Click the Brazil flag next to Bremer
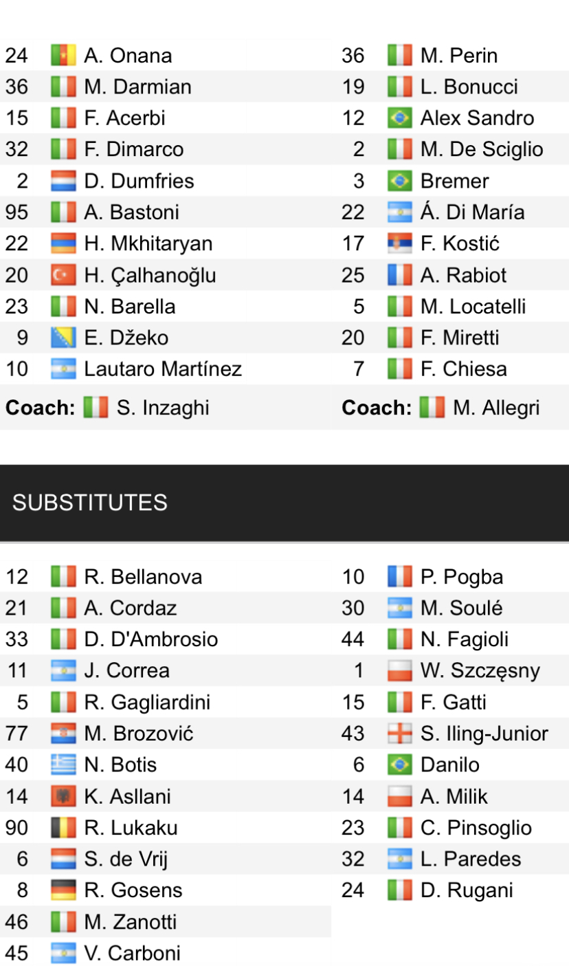The height and width of the screenshot is (966, 569). [400, 182]
